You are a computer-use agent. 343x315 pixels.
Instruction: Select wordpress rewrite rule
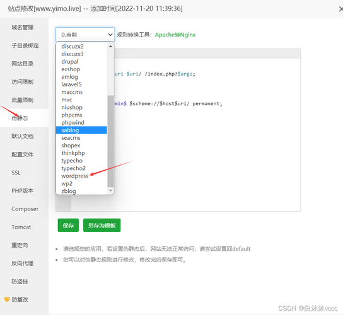pos(81,176)
